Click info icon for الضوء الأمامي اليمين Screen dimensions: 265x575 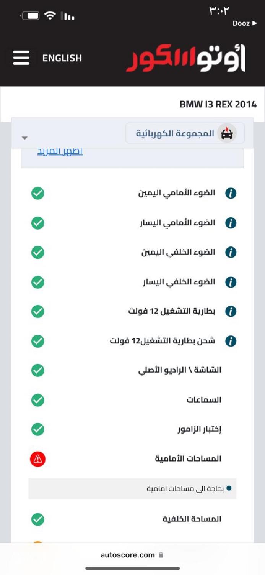pos(231,193)
